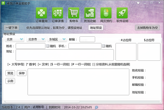Click the large preview text area
Image resolution: width=164 pixels, height=110 pixels.
point(78,82)
